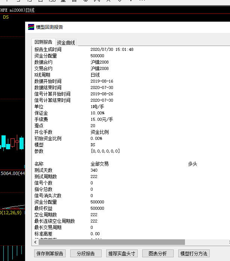Screen dimensions: 230x261
Task: Click the cyan candlestick on the chart
Action: click(3, 142)
